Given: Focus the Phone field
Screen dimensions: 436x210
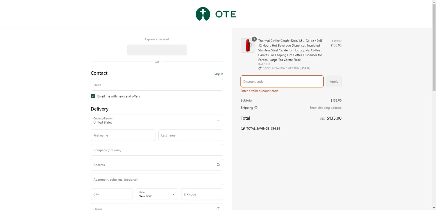Looking at the screenshot, I should [x=157, y=207].
